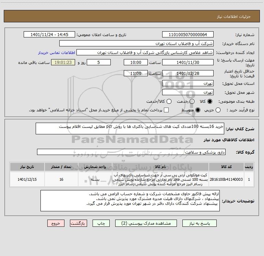Click the remaining time field 19:01:23
The height and width of the screenshot is (256, 264).
[x=63, y=62]
